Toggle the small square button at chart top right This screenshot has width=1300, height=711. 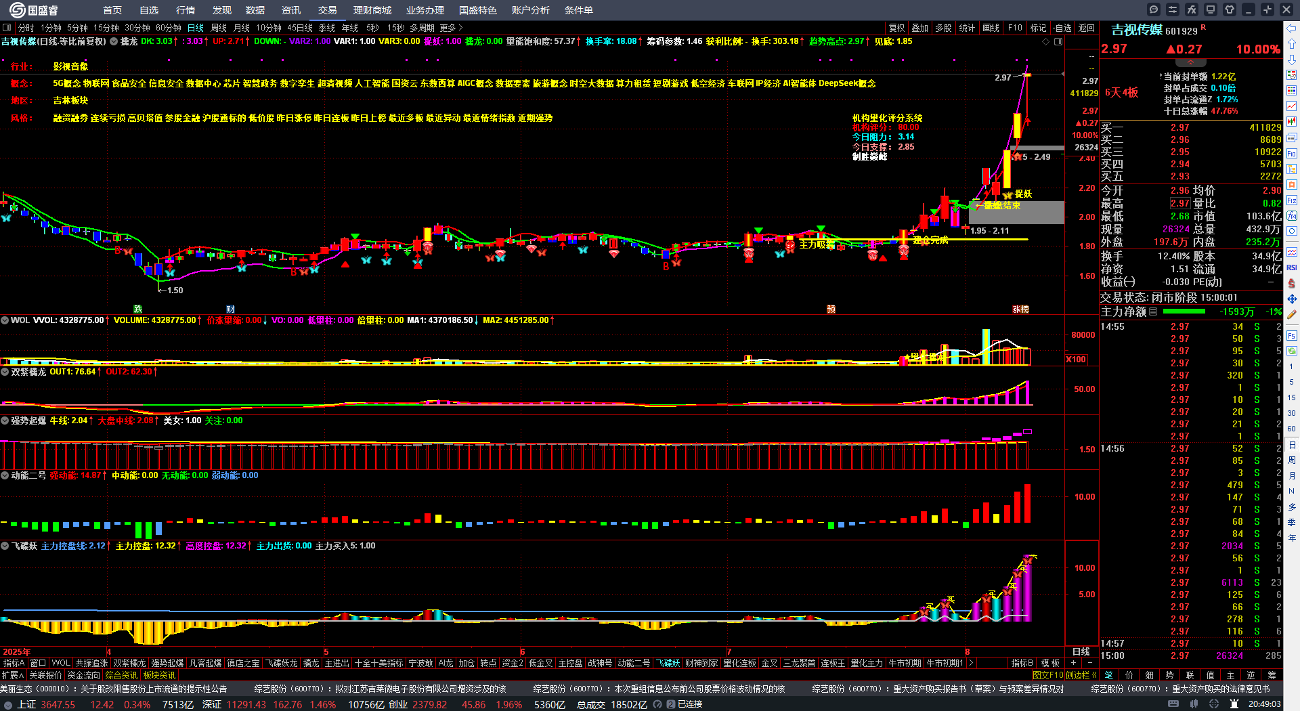pyautogui.click(x=1058, y=42)
